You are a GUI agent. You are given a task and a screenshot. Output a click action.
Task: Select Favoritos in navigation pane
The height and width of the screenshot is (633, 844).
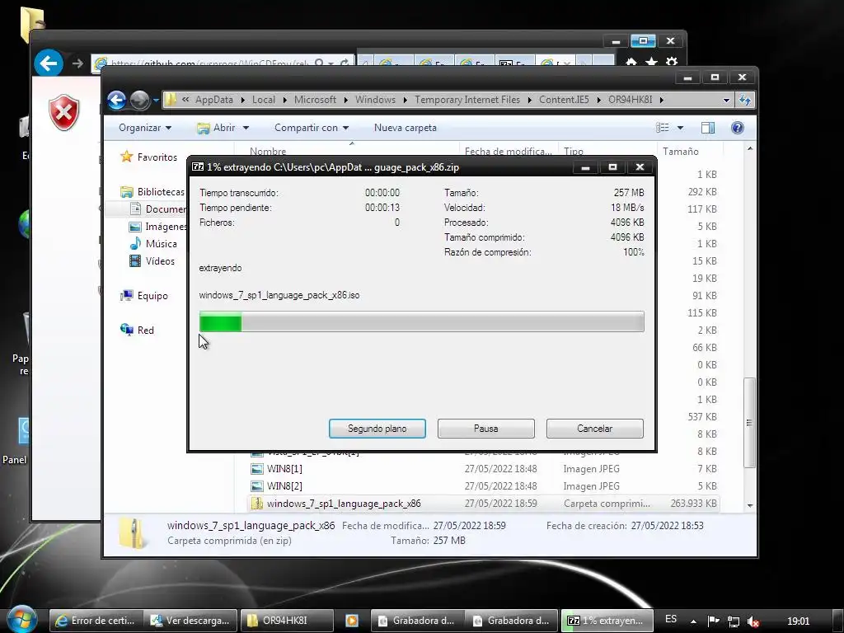(x=149, y=157)
